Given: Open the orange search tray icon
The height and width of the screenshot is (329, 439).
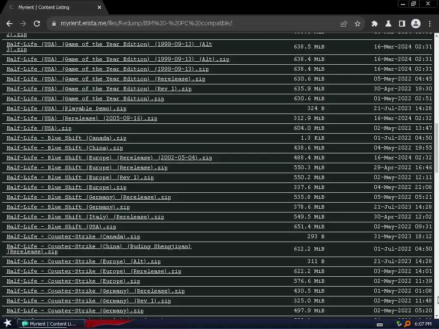Looking at the screenshot, I should [x=407, y=324].
